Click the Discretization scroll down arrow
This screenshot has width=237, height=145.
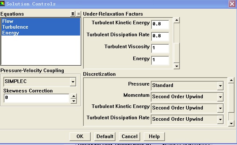click(x=231, y=124)
